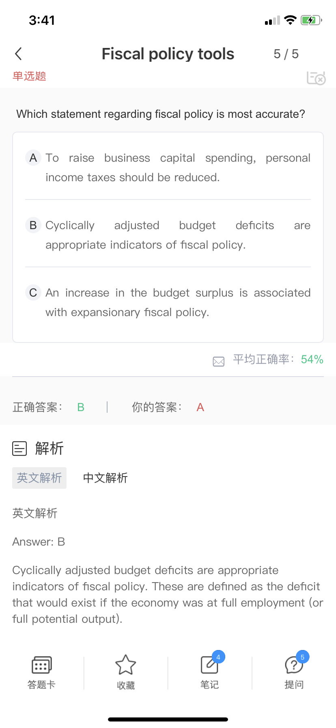Switch to 中文解析 tab
This screenshot has width=336, height=728.
(x=105, y=478)
